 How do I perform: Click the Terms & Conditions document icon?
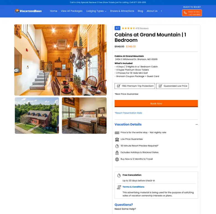pos(119,187)
